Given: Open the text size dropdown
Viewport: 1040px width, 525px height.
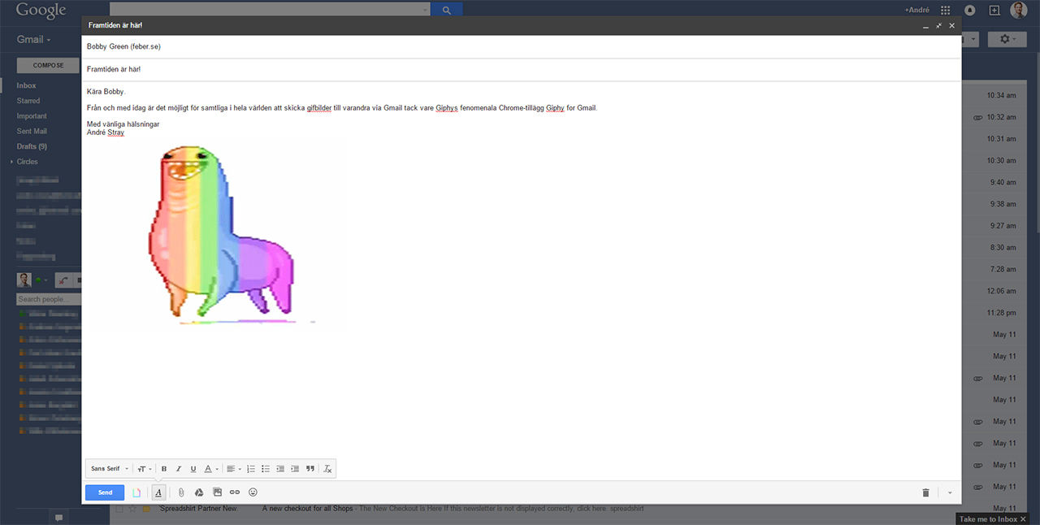Looking at the screenshot, I should pyautogui.click(x=145, y=469).
